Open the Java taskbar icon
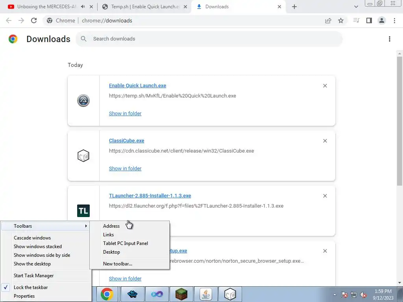Screen dimensions: 403x302 (x=205, y=294)
